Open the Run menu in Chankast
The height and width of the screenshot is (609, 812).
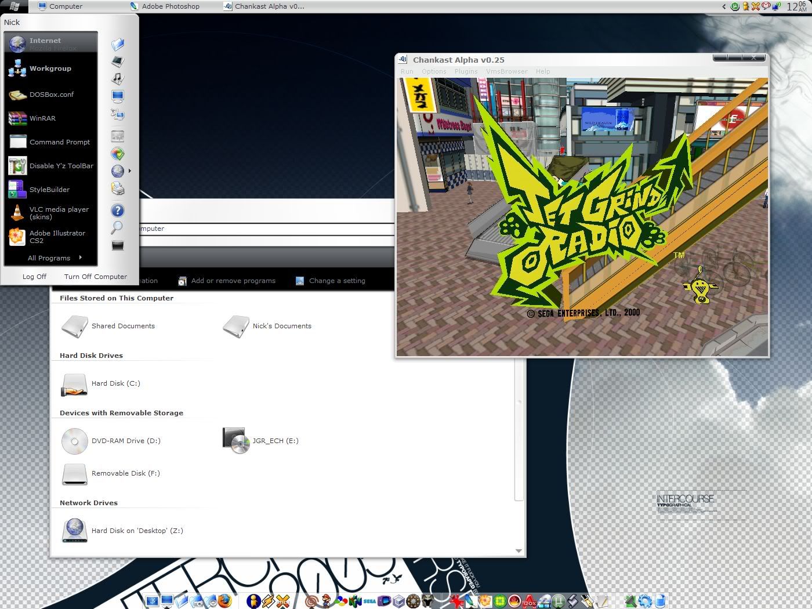[407, 71]
